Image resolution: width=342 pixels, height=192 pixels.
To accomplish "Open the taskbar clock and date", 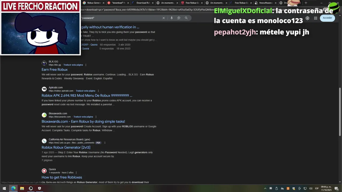I will [x=326, y=188].
